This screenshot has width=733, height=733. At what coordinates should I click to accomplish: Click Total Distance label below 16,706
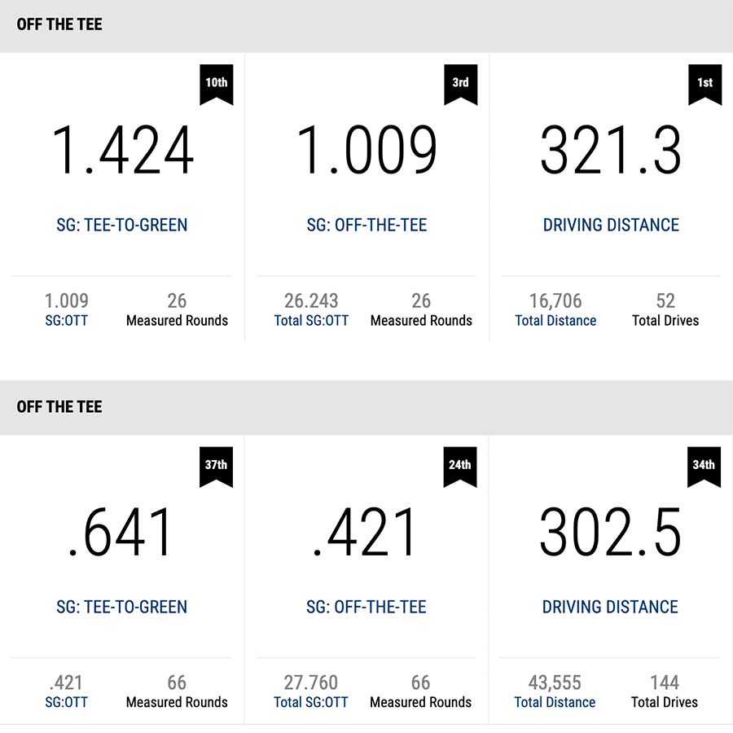555,321
